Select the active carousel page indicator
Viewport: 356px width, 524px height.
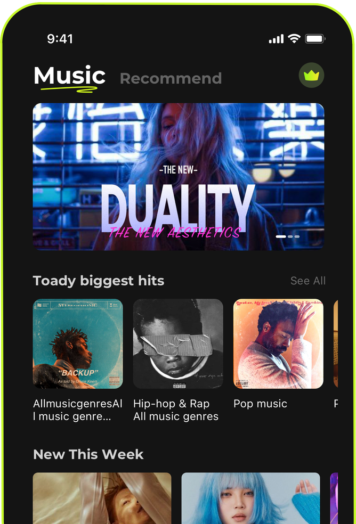(x=281, y=236)
